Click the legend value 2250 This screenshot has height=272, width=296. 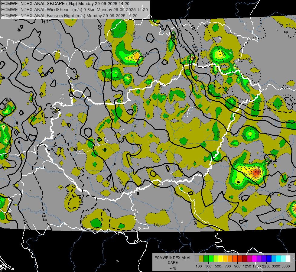coord(267,266)
